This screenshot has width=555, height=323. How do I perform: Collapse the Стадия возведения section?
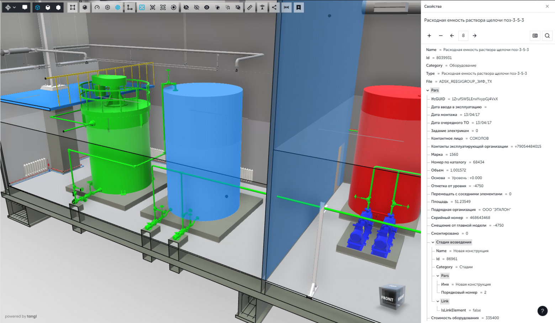[433, 242]
